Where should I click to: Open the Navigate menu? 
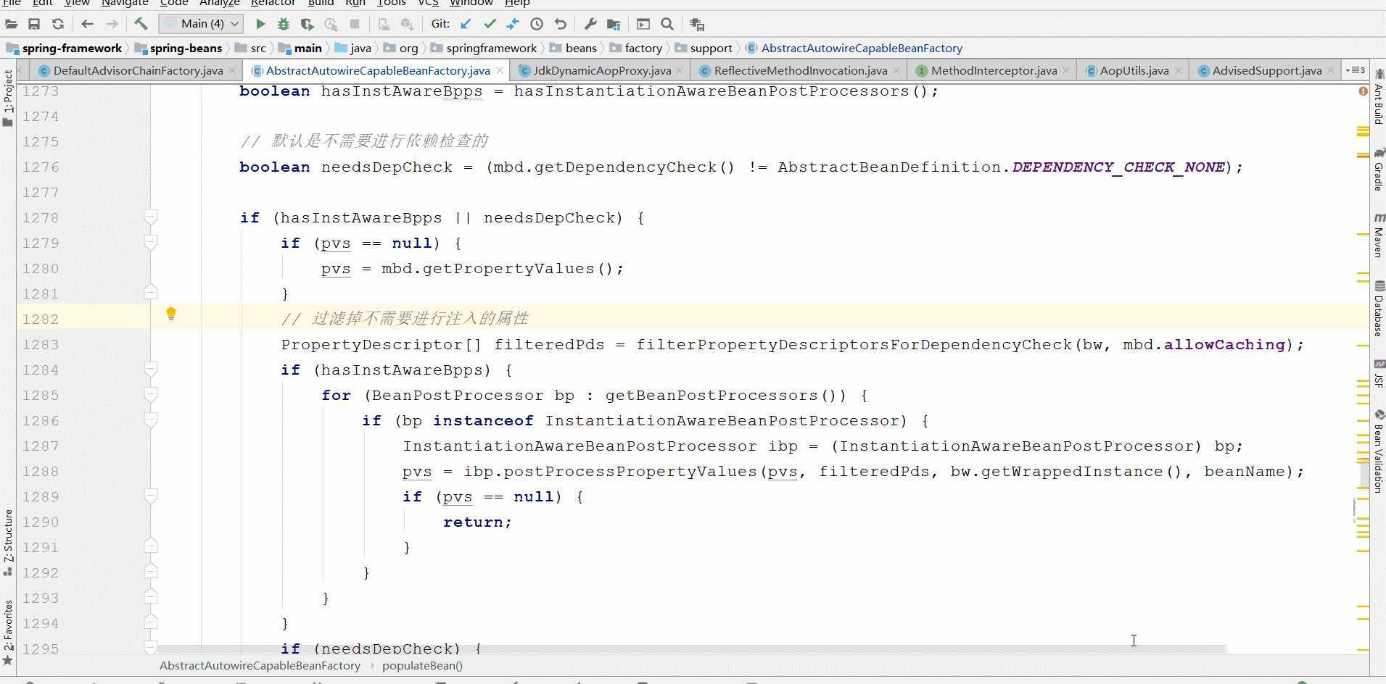pyautogui.click(x=125, y=3)
